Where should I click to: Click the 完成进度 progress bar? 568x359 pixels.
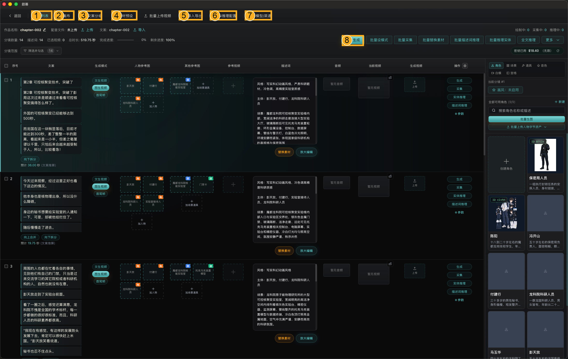click(x=126, y=40)
